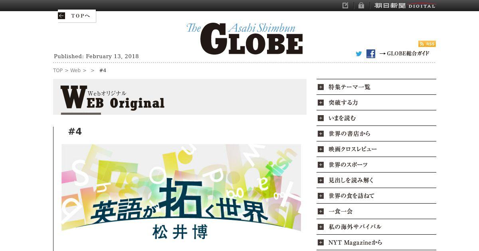Click the lock login icon in top bar
Viewport: 479px width, 251px height.
coord(361,6)
